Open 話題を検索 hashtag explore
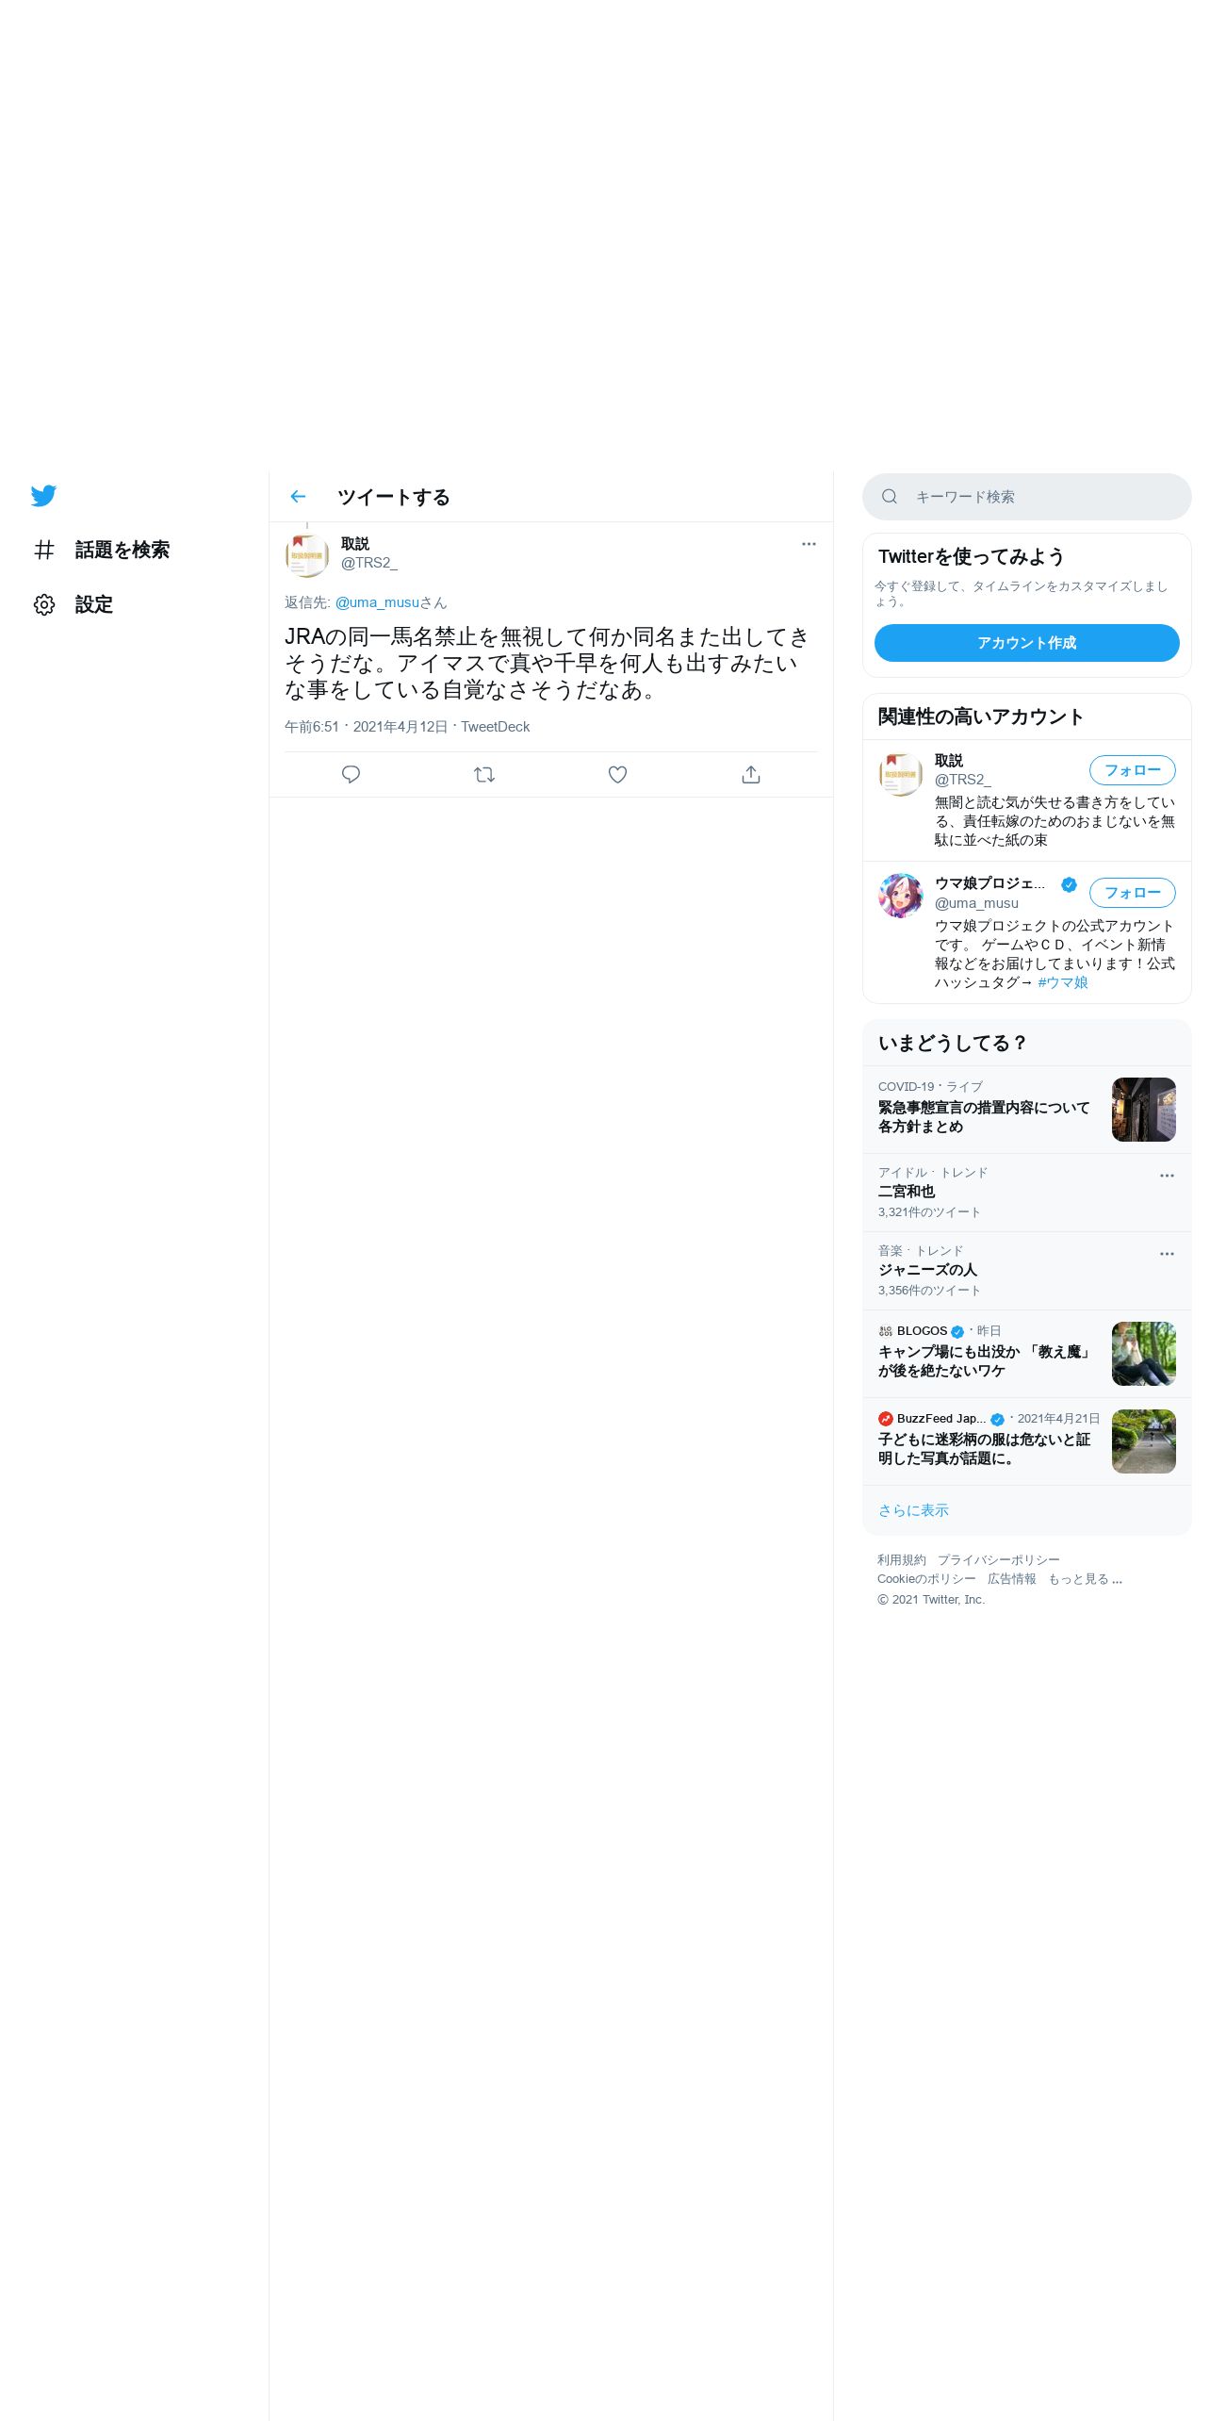 coord(102,550)
